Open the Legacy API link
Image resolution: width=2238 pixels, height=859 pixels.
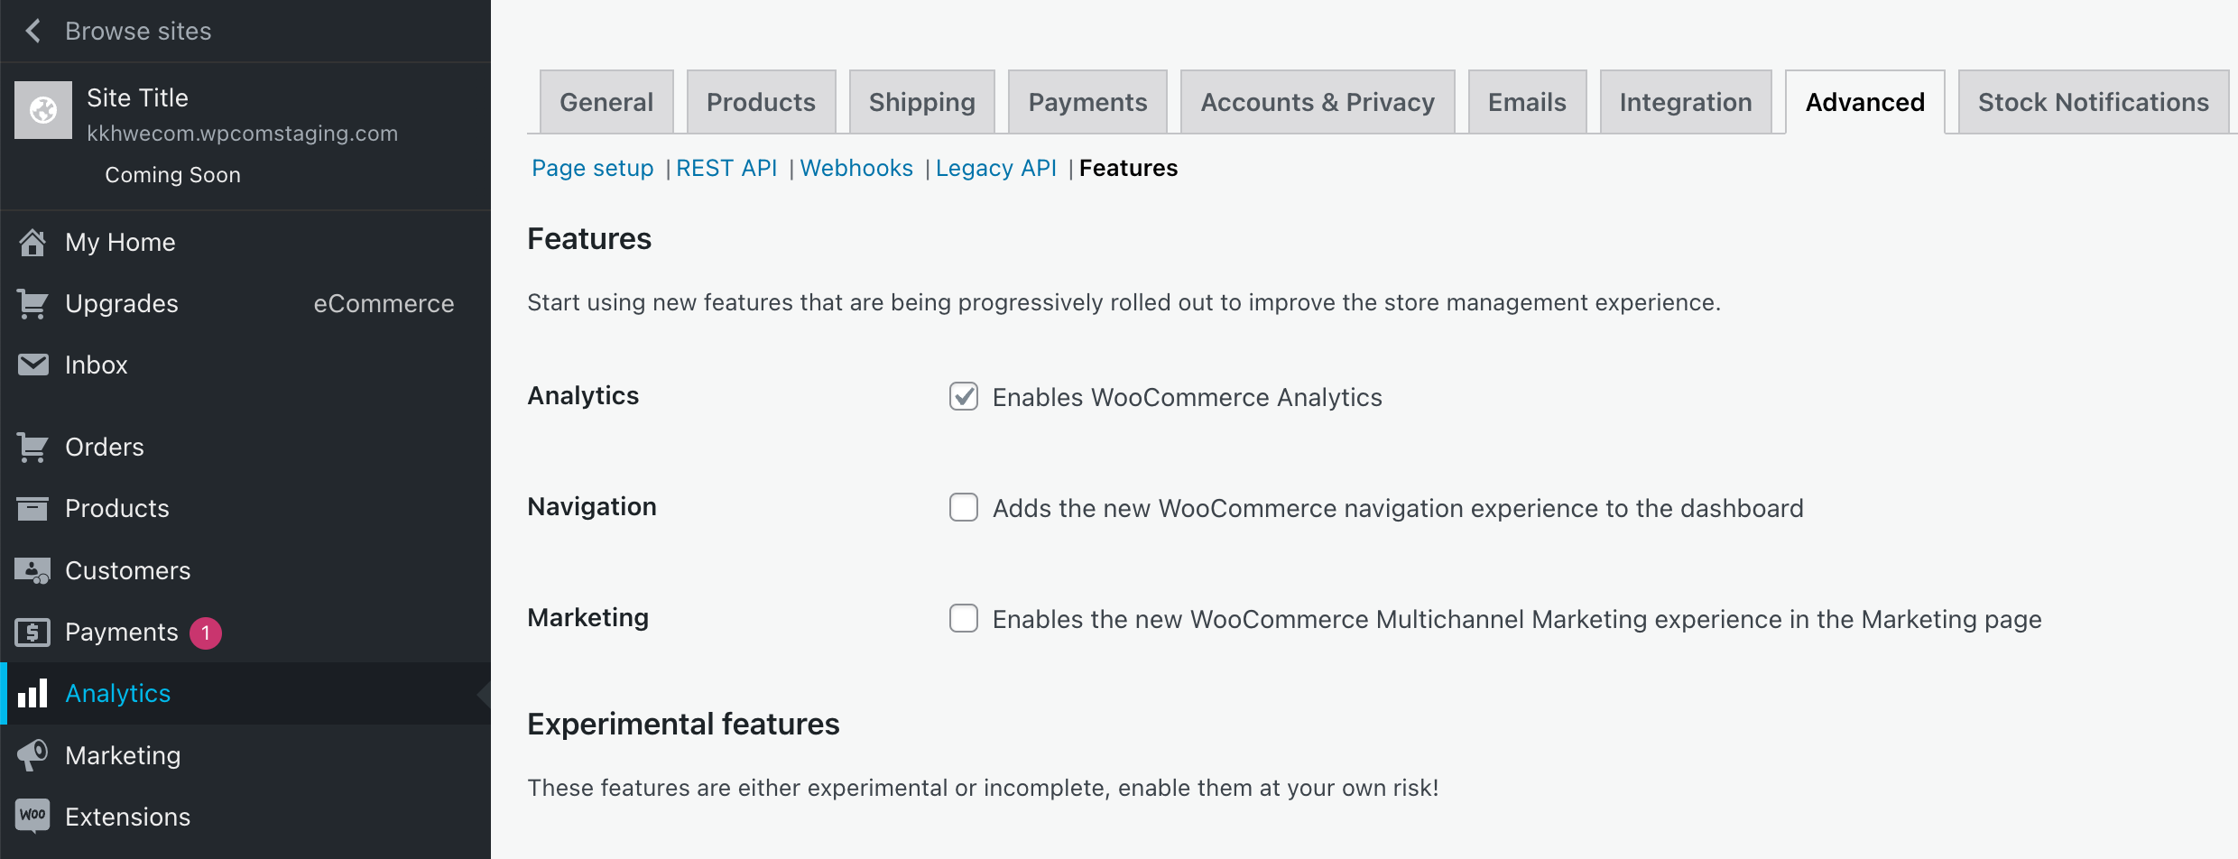click(996, 168)
